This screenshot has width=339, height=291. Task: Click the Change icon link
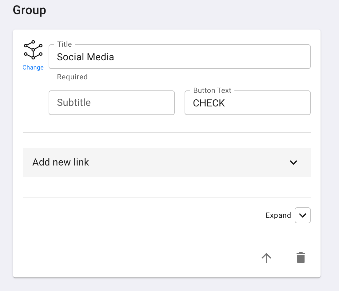(33, 67)
